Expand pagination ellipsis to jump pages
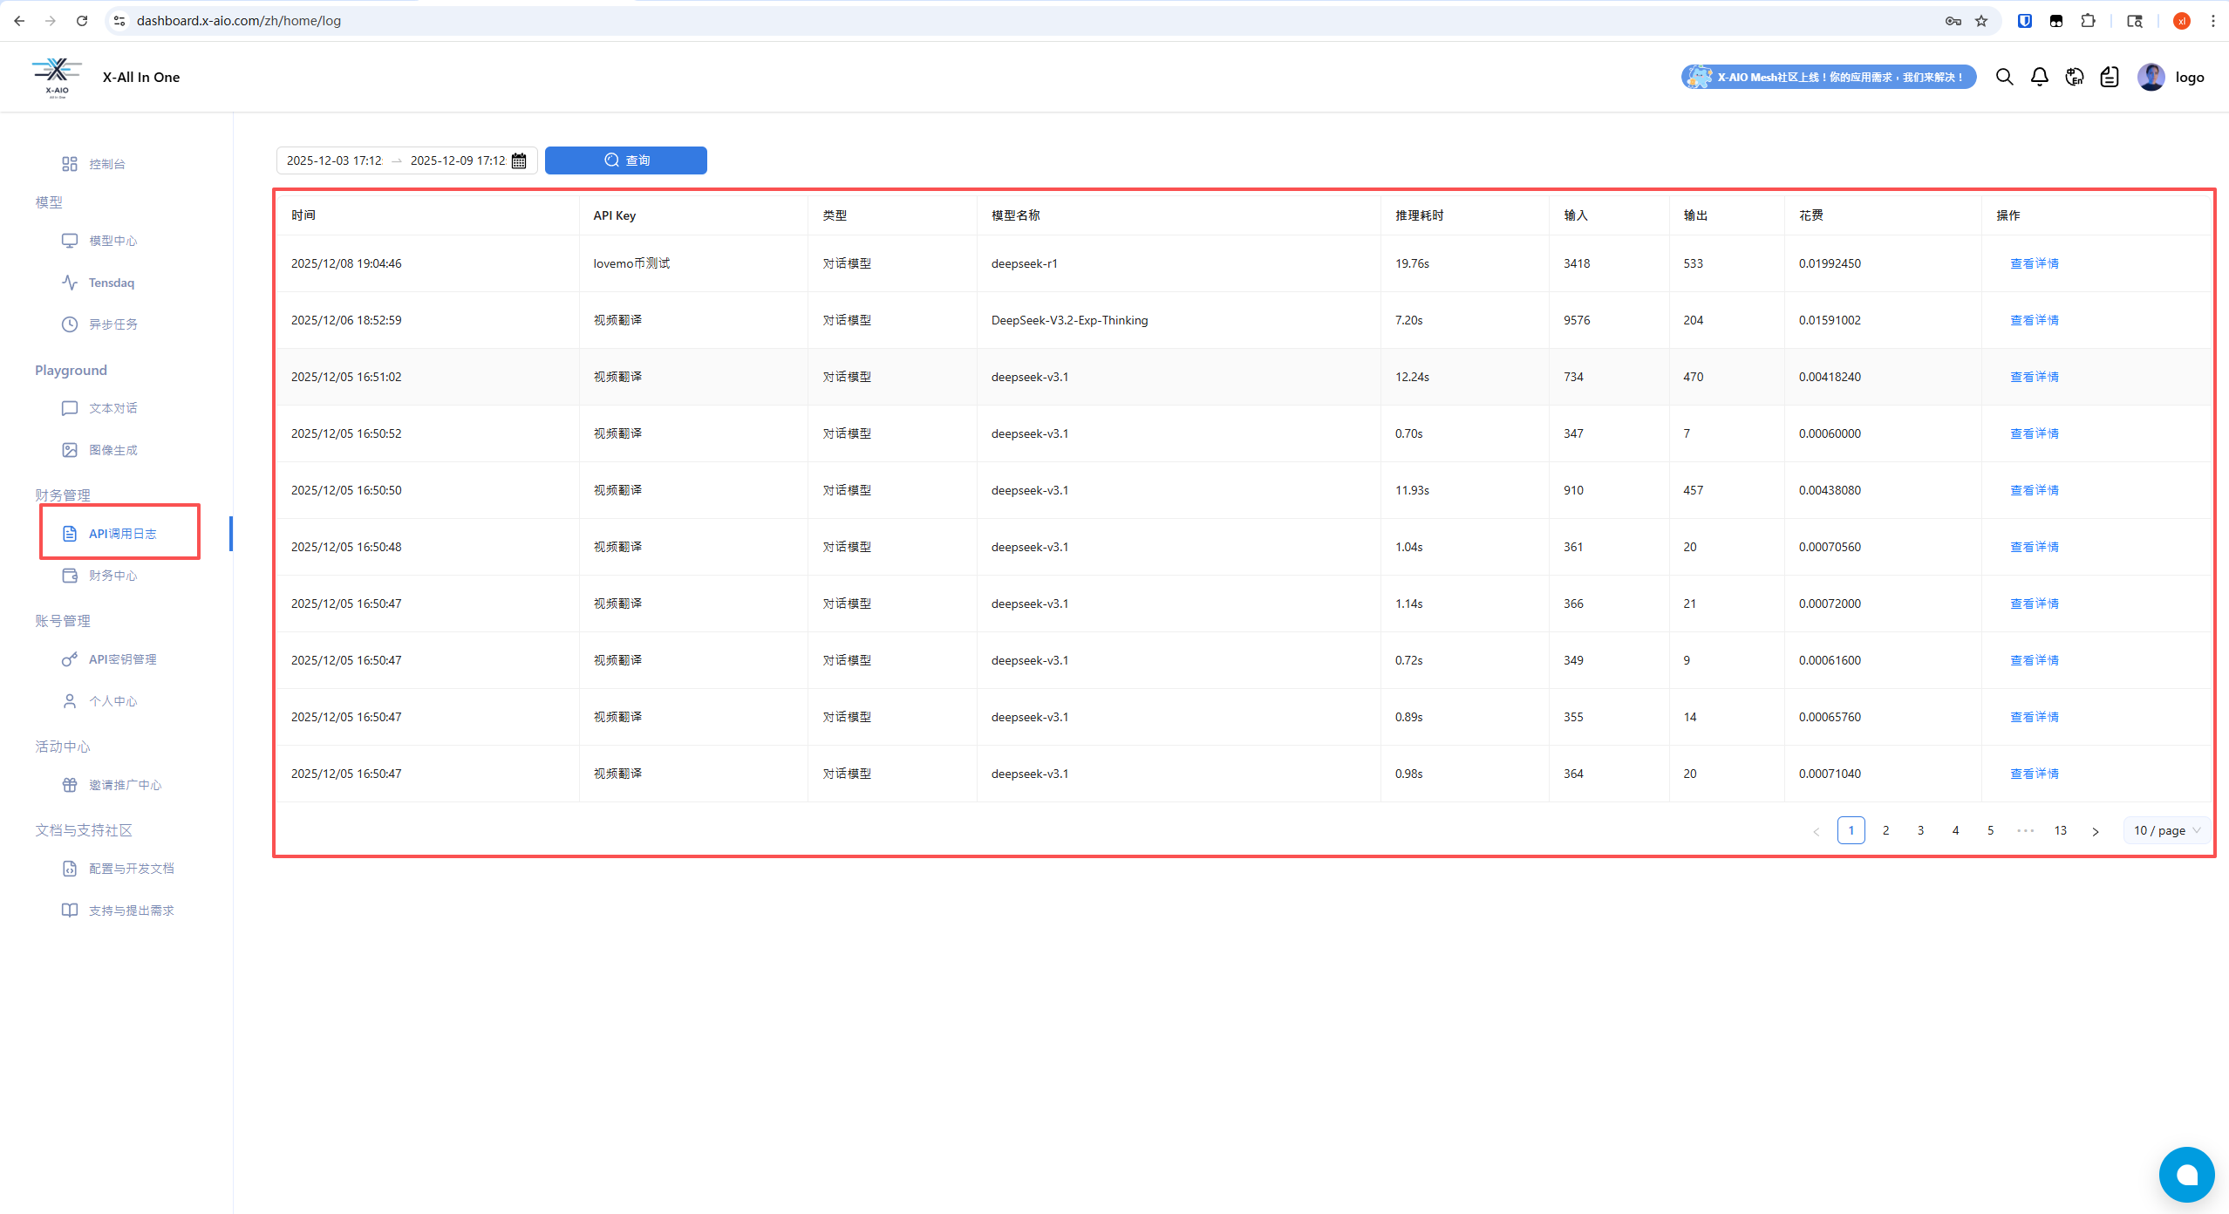This screenshot has width=2229, height=1214. 2025,830
